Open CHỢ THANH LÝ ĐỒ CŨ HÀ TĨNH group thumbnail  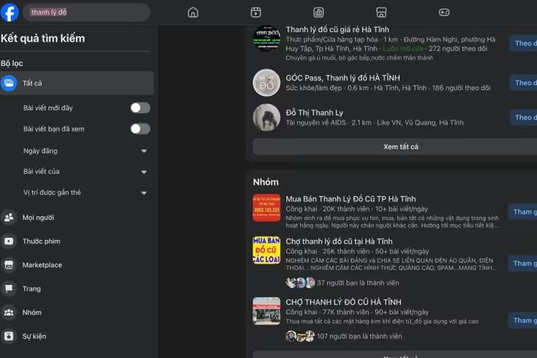tap(266, 310)
